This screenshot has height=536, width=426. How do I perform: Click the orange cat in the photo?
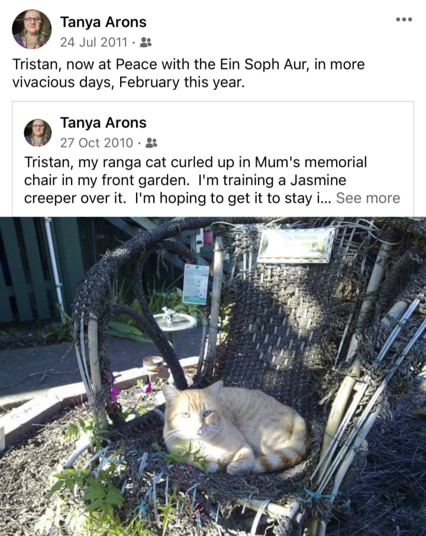point(235,428)
